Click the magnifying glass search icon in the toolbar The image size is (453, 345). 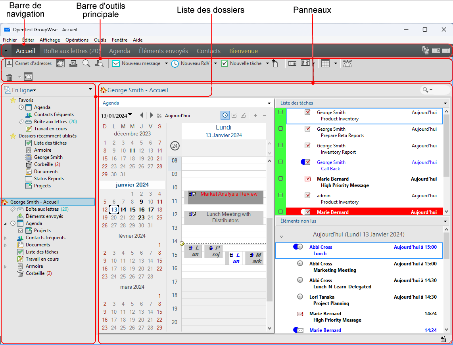(x=86, y=63)
